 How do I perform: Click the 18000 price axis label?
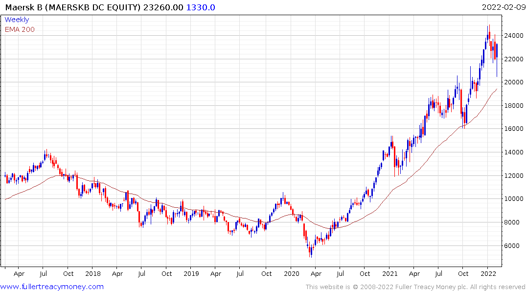(x=514, y=105)
